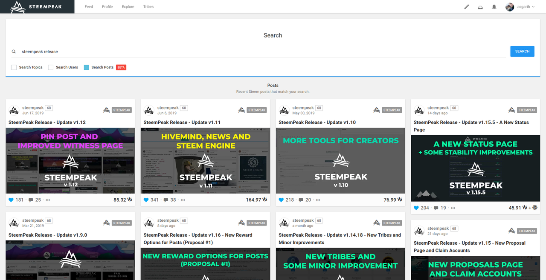This screenshot has height=280, width=546.
Task: Enable the Search Topics checkbox
Action: [x=14, y=67]
